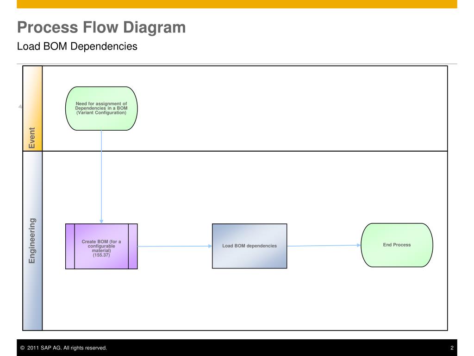Image resolution: width=474 pixels, height=356 pixels.
Task: Click the 'Create BOM (for a configurable material)' box
Action: point(101,246)
